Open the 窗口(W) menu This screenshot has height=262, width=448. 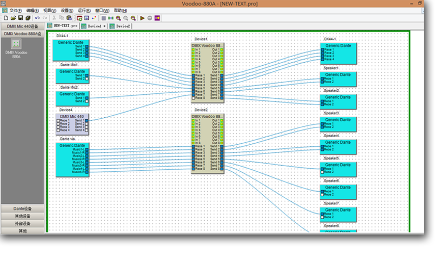[102, 11]
